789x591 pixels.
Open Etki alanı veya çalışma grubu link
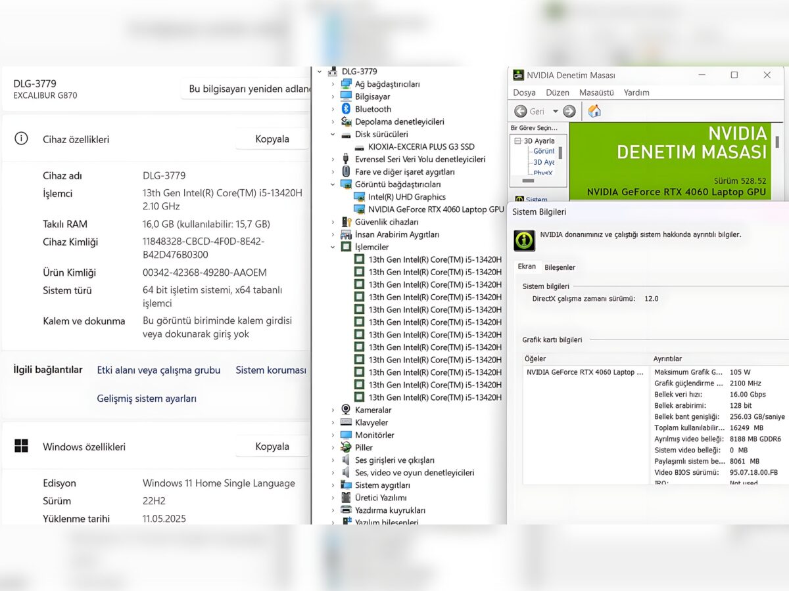click(158, 370)
